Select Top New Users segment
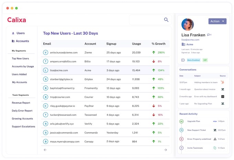Screen dimensions: 234x160 click(x=20, y=58)
